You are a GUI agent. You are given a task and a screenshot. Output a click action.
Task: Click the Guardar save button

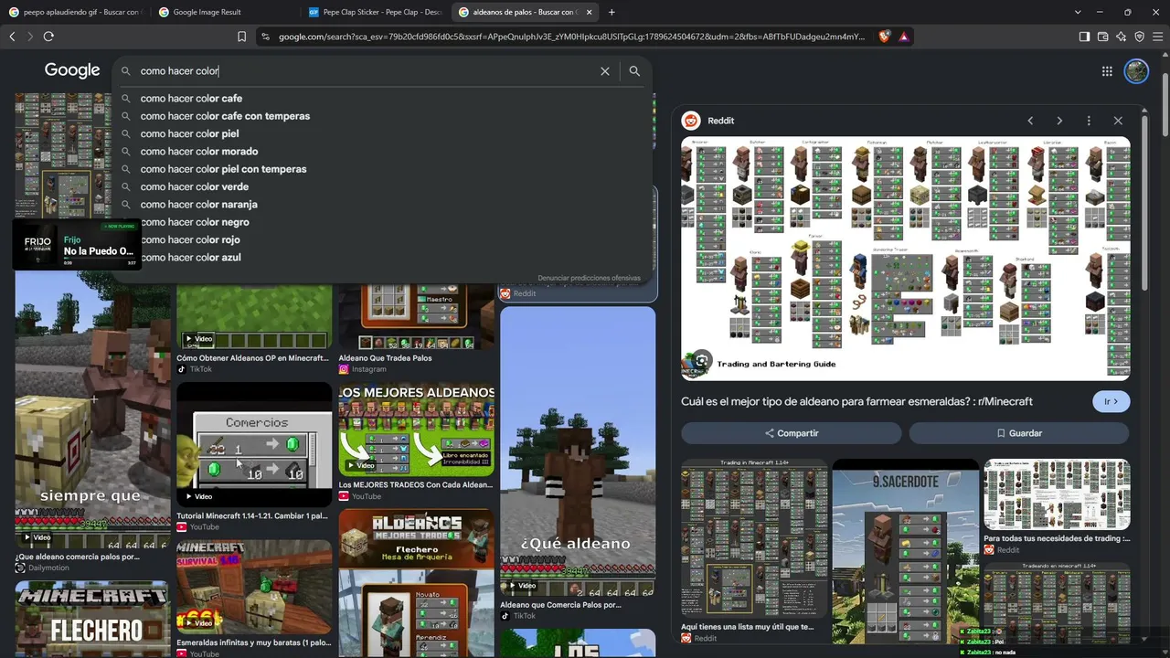[1019, 433]
